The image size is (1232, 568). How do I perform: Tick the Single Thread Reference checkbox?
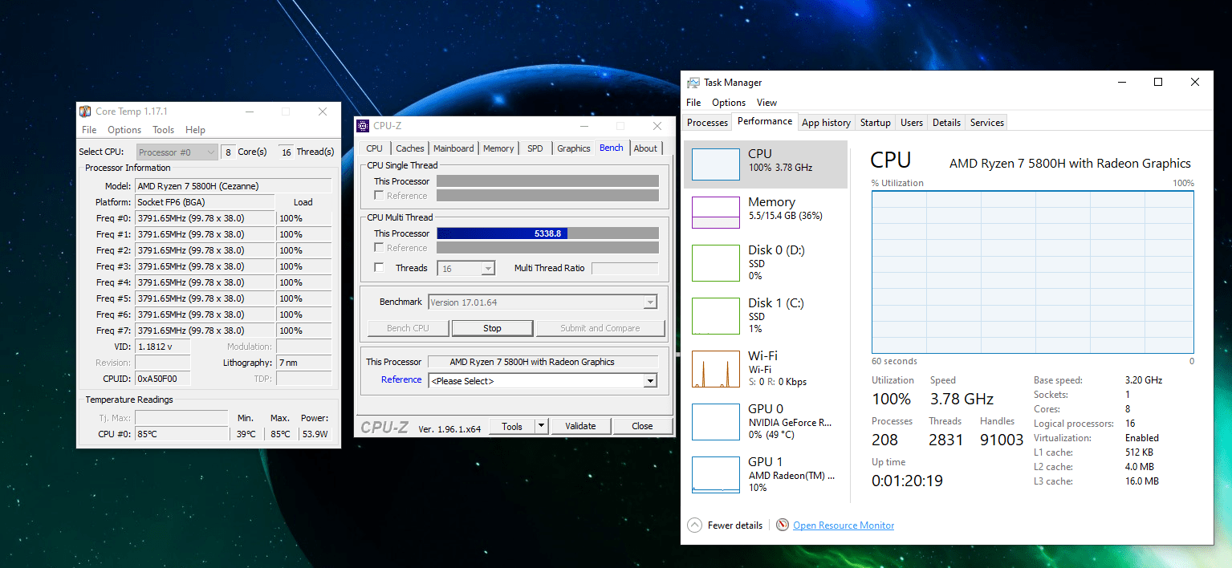(380, 196)
